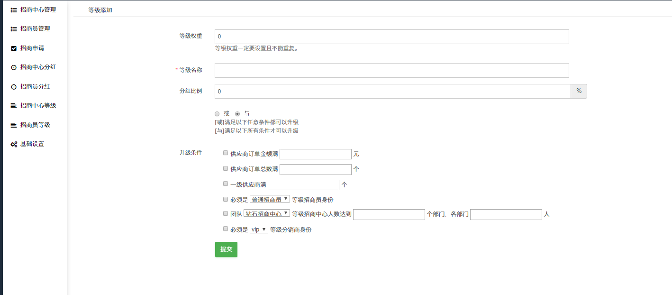Open the 招商申请 menu item
The height and width of the screenshot is (295, 672).
point(32,48)
